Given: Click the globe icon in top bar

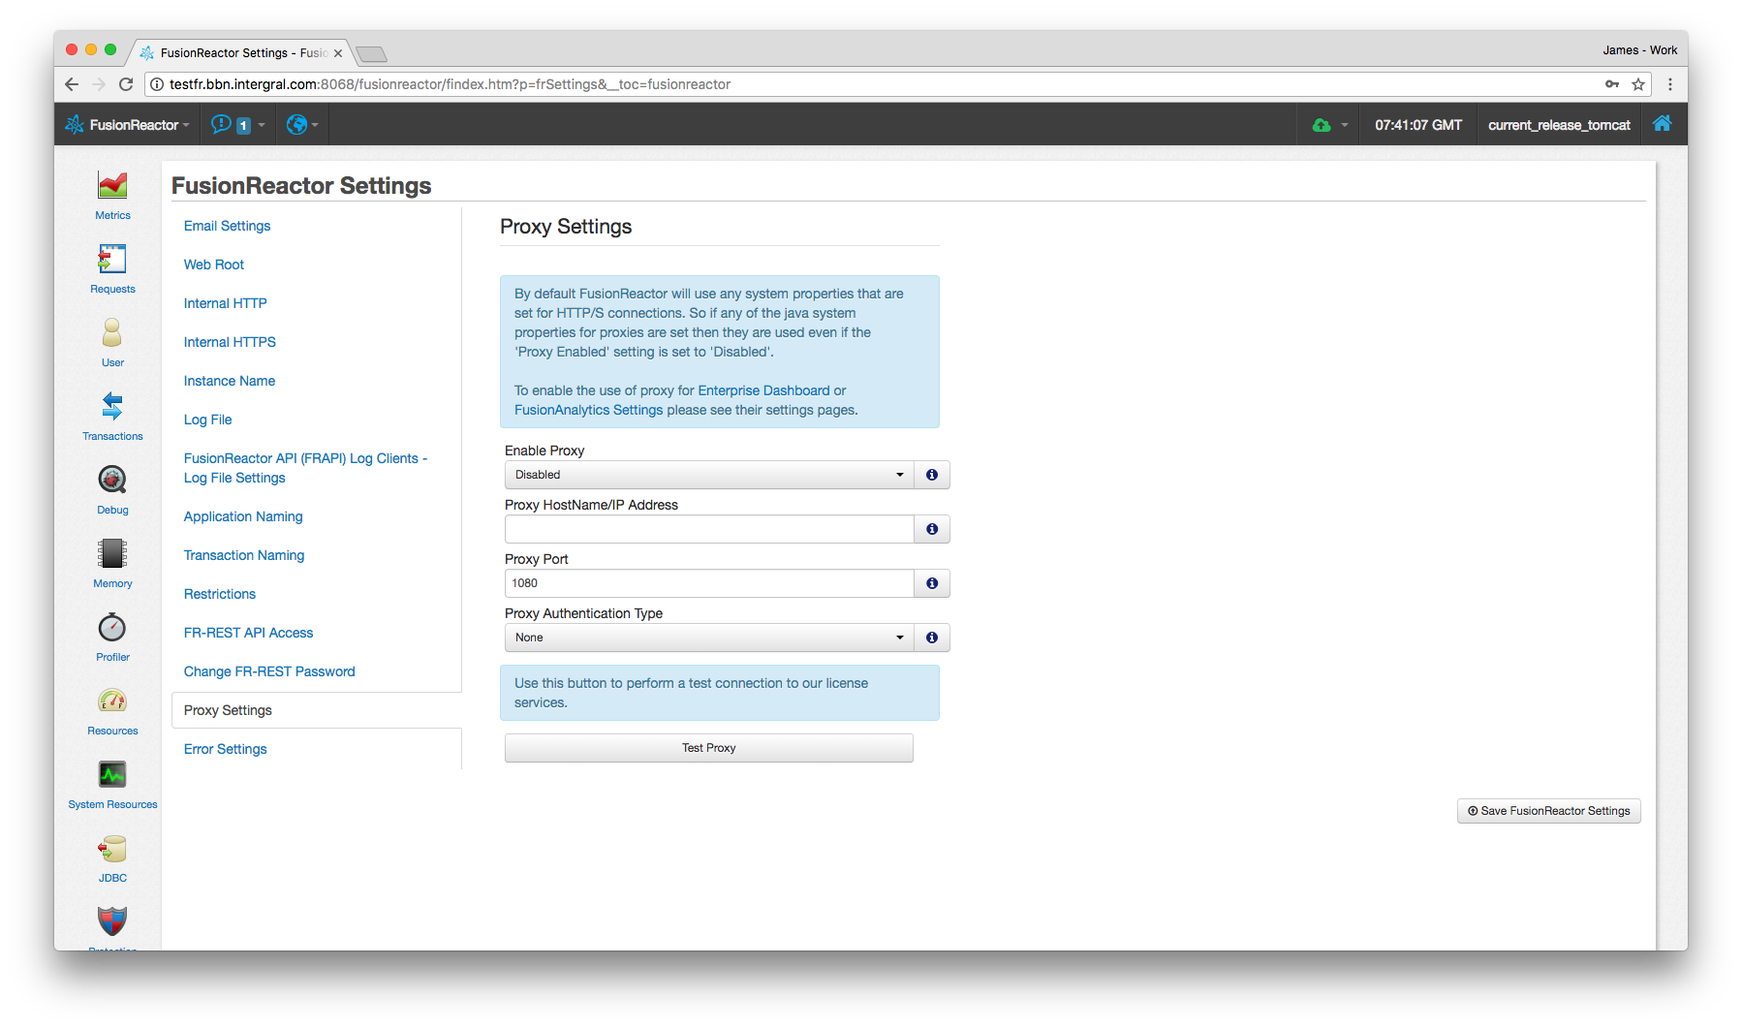Looking at the screenshot, I should 296,124.
